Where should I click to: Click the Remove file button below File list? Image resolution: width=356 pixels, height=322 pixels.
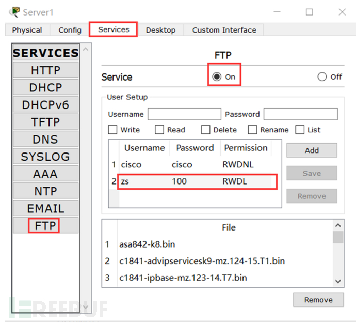[x=318, y=300]
